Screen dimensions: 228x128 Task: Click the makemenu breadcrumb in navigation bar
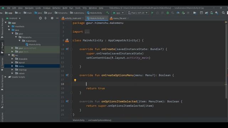77,13
